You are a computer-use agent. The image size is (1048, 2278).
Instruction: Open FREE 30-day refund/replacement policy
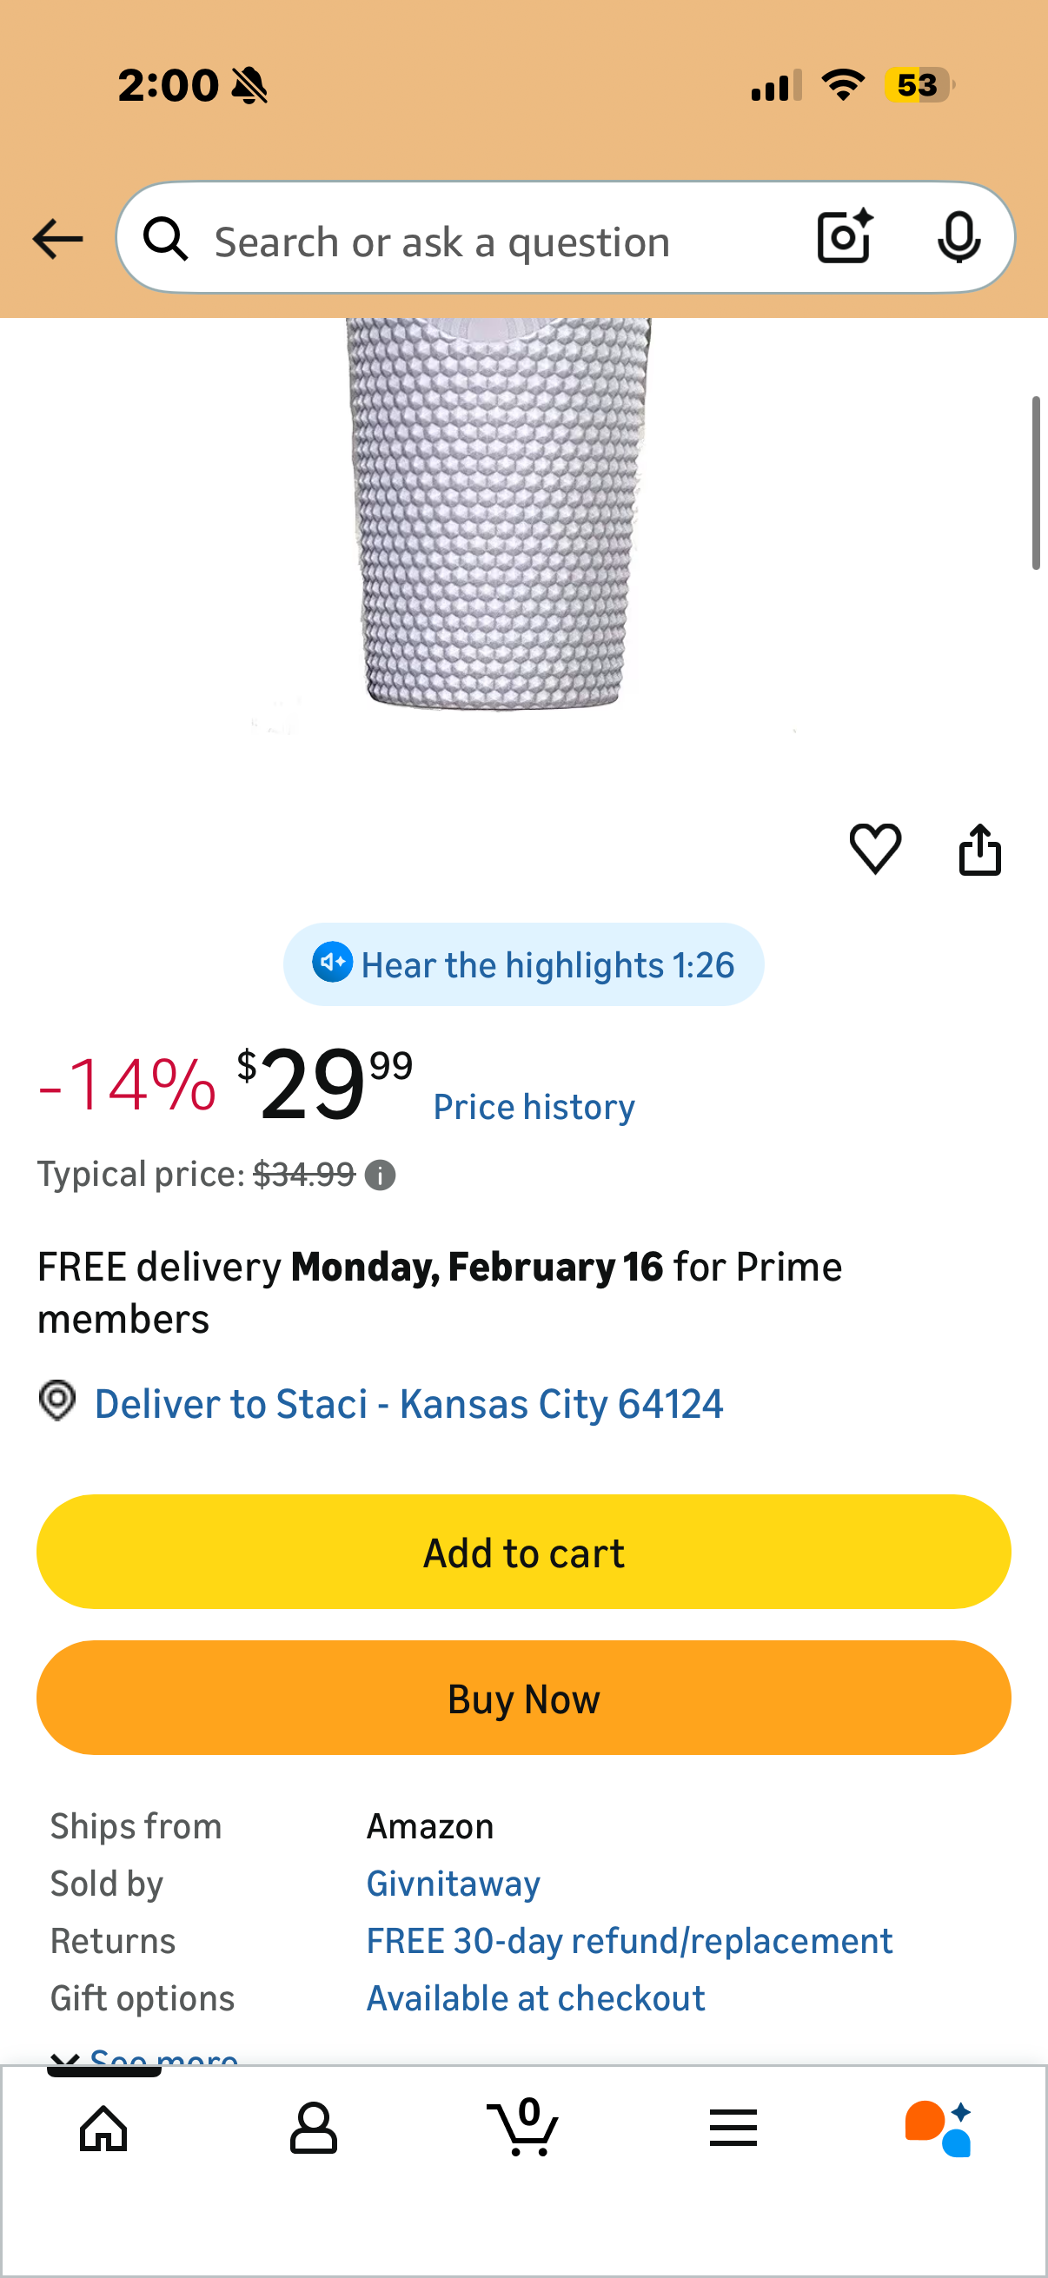click(629, 1939)
